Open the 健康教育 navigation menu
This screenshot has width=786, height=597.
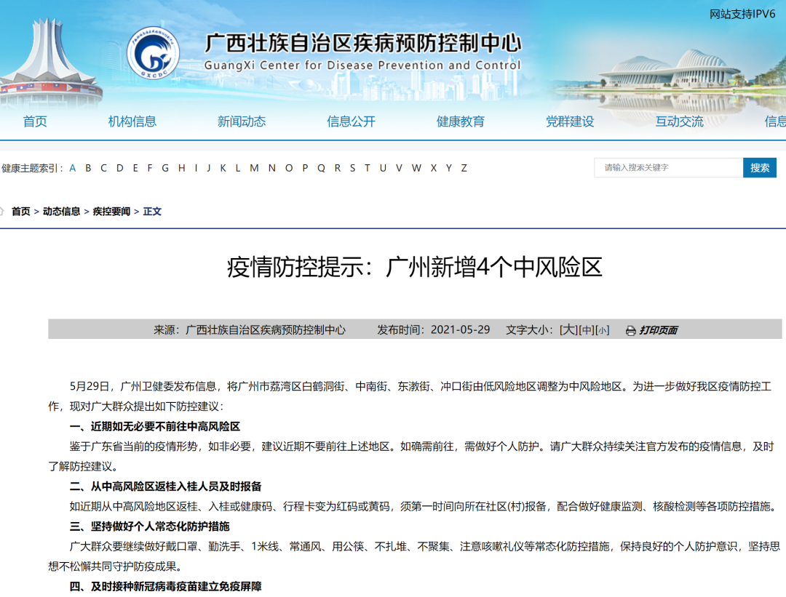click(460, 121)
